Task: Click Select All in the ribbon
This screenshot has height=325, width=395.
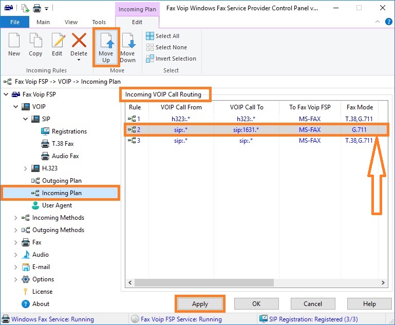Action: click(163, 36)
